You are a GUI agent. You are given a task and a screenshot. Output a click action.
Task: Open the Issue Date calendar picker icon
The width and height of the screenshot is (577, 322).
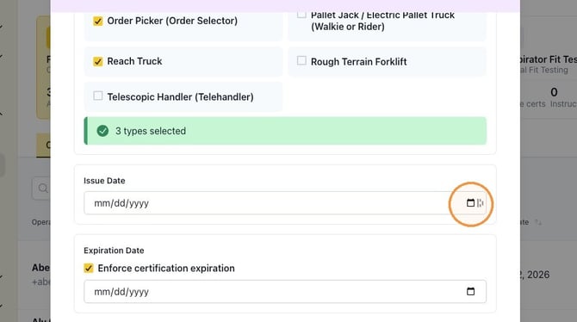(470, 203)
